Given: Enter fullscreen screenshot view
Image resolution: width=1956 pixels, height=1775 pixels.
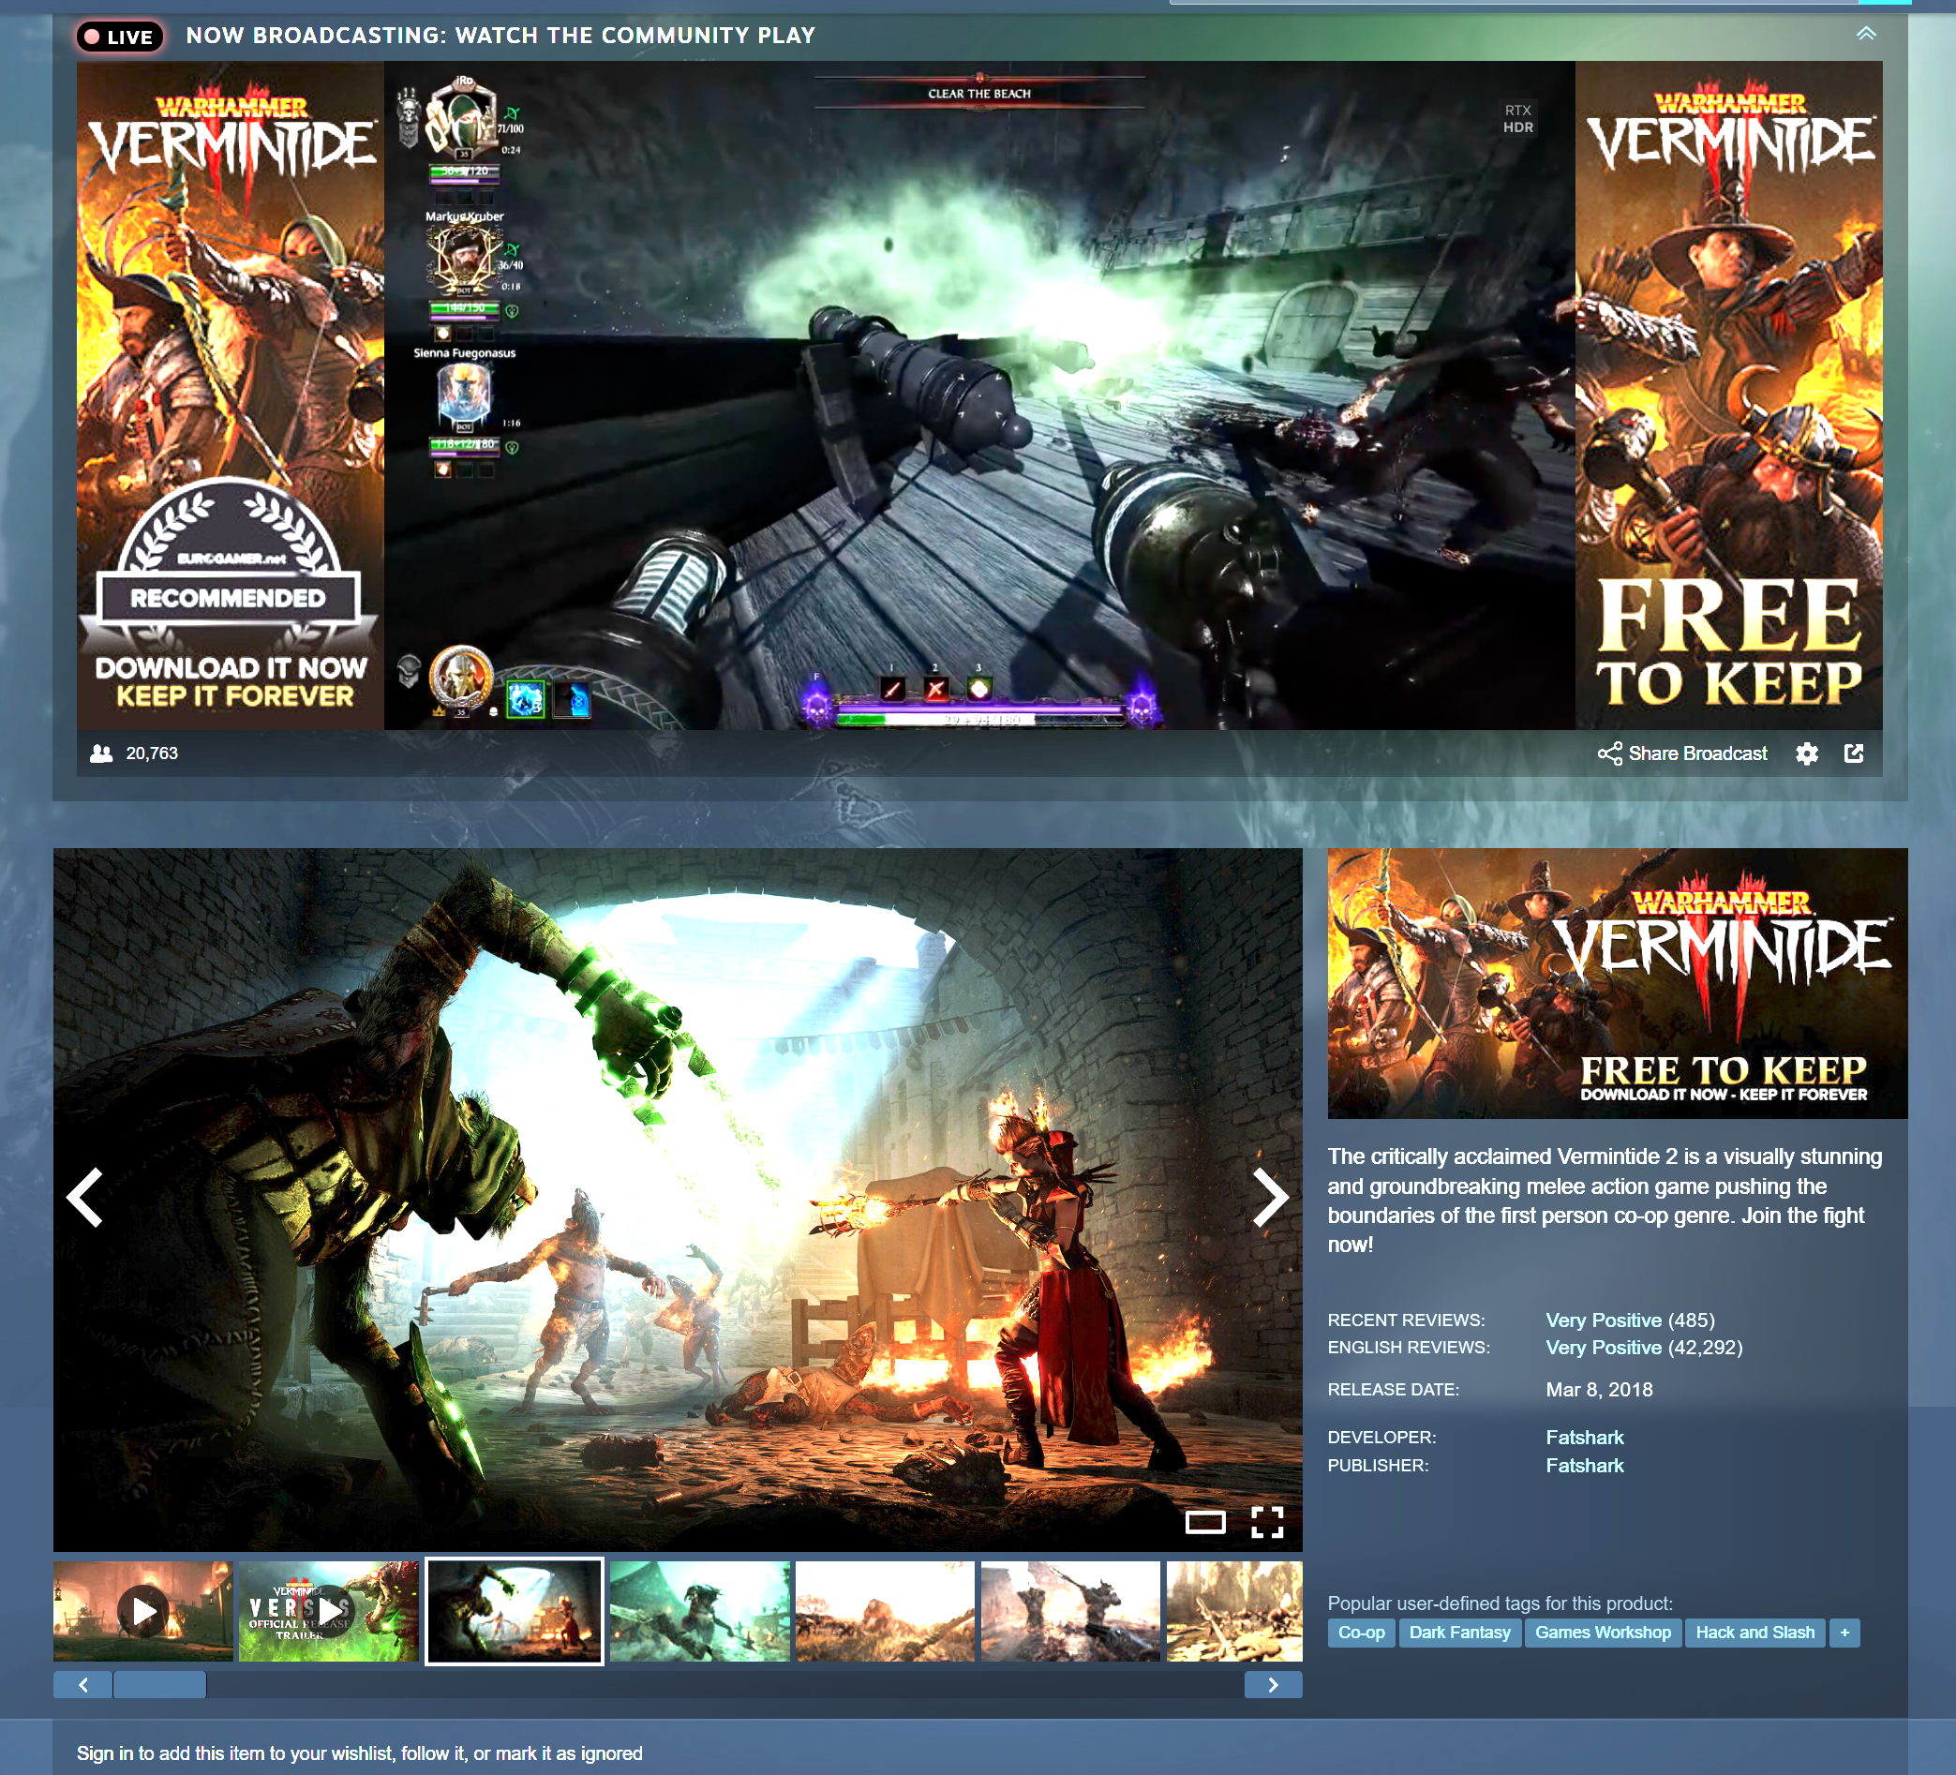Looking at the screenshot, I should click(x=1266, y=1522).
